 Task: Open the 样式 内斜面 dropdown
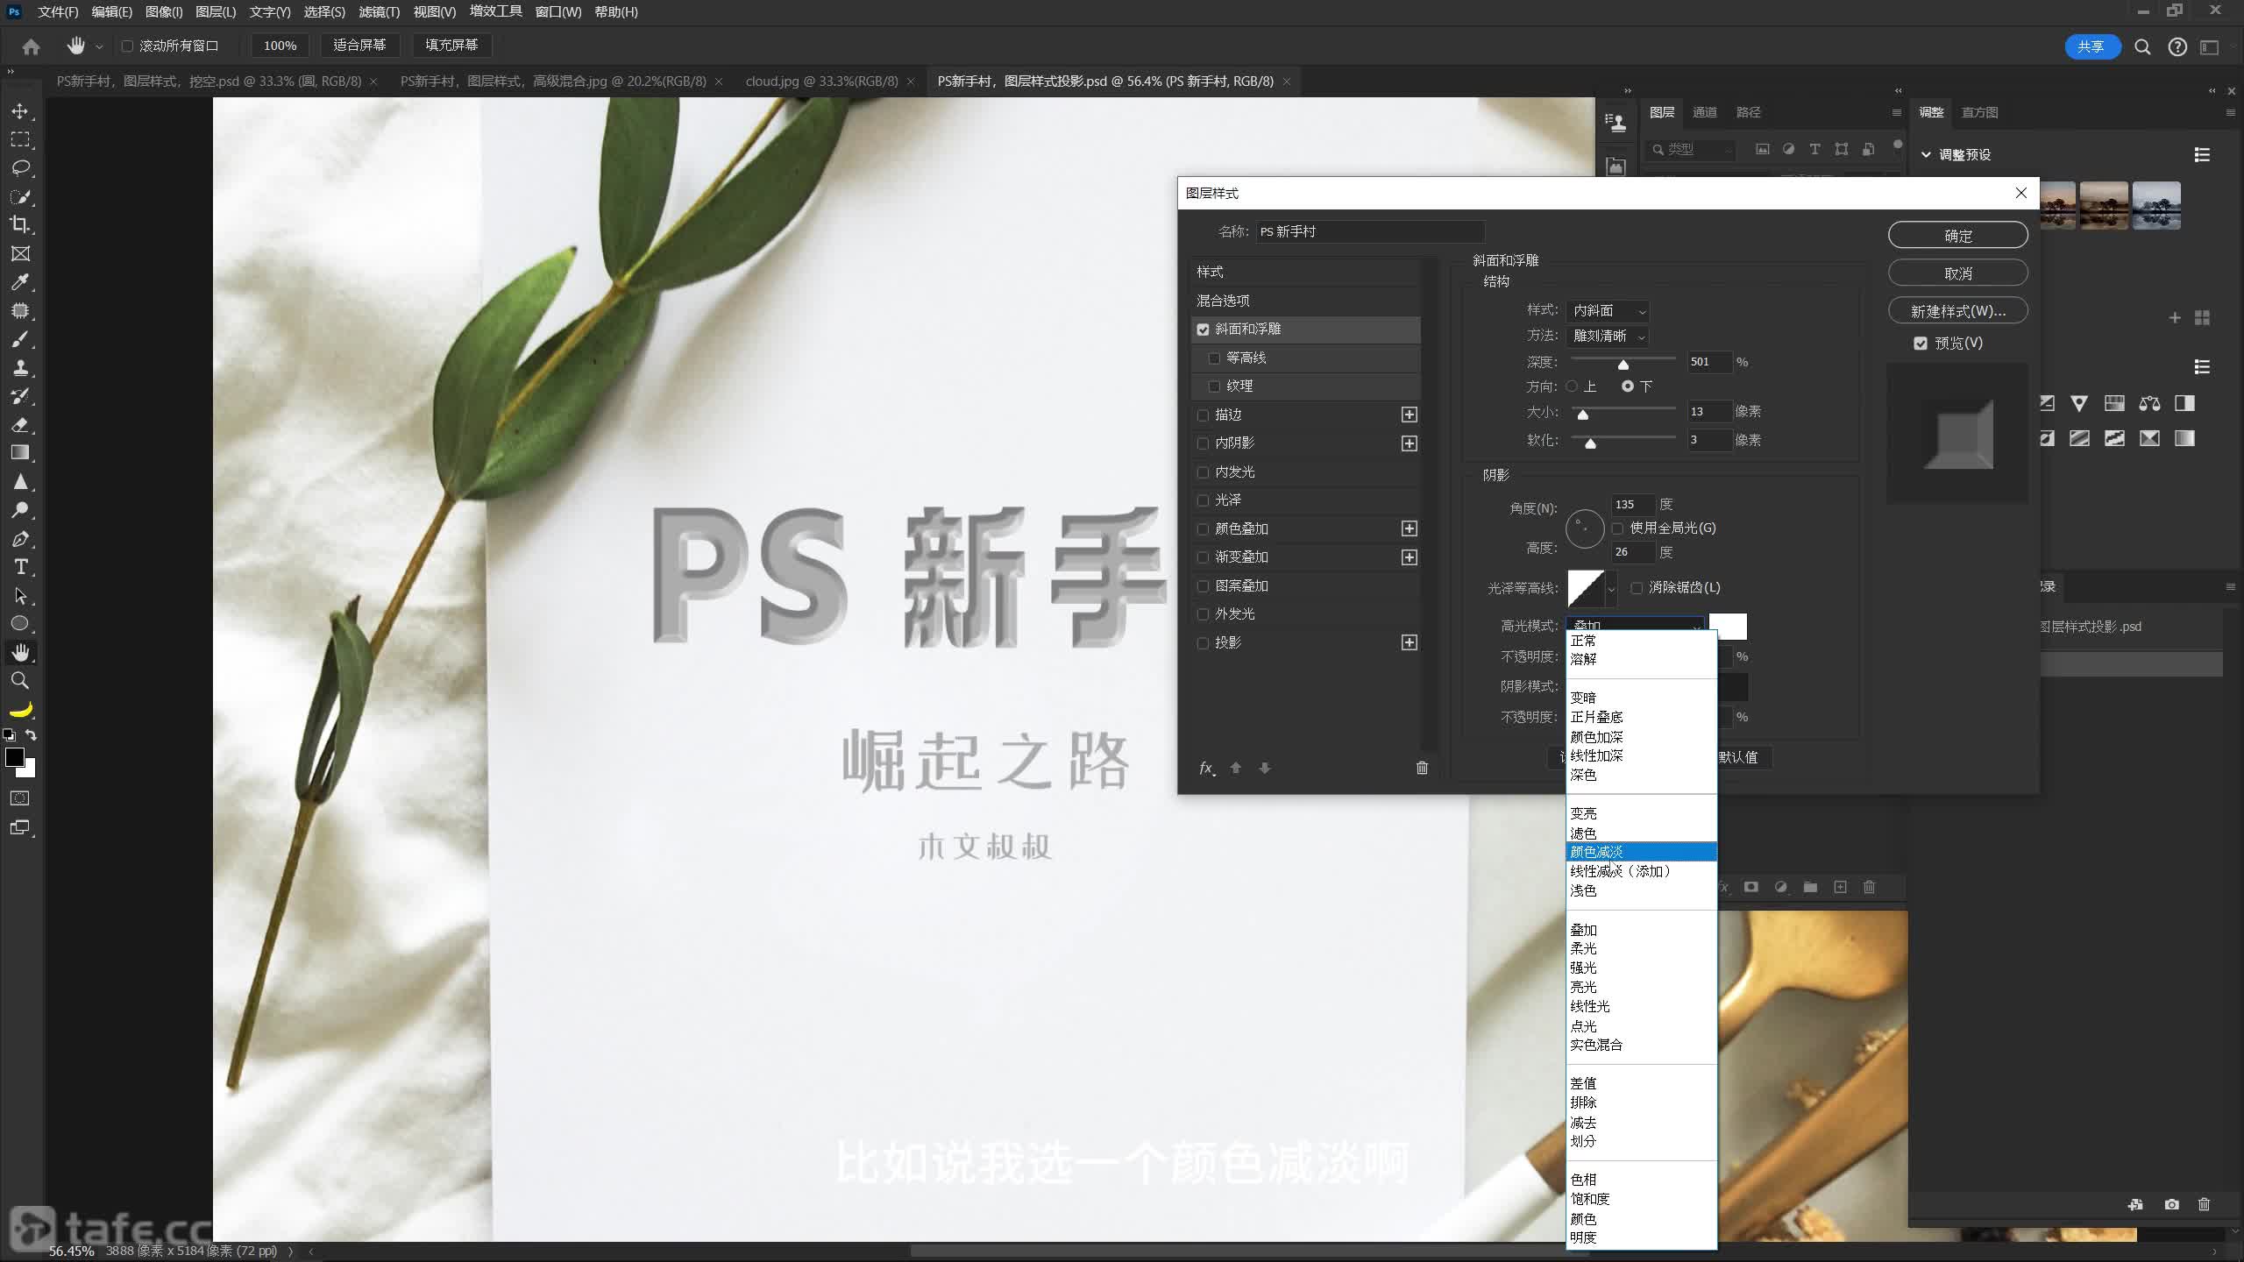click(x=1608, y=311)
